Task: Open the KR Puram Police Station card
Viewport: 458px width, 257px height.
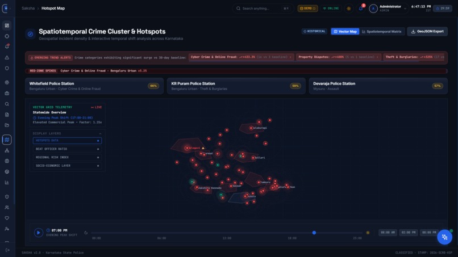Action: coord(236,86)
